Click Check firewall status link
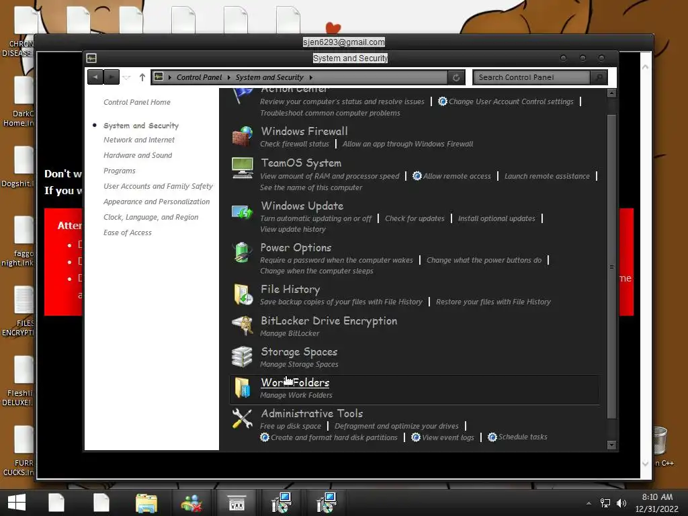688x516 pixels. point(294,144)
